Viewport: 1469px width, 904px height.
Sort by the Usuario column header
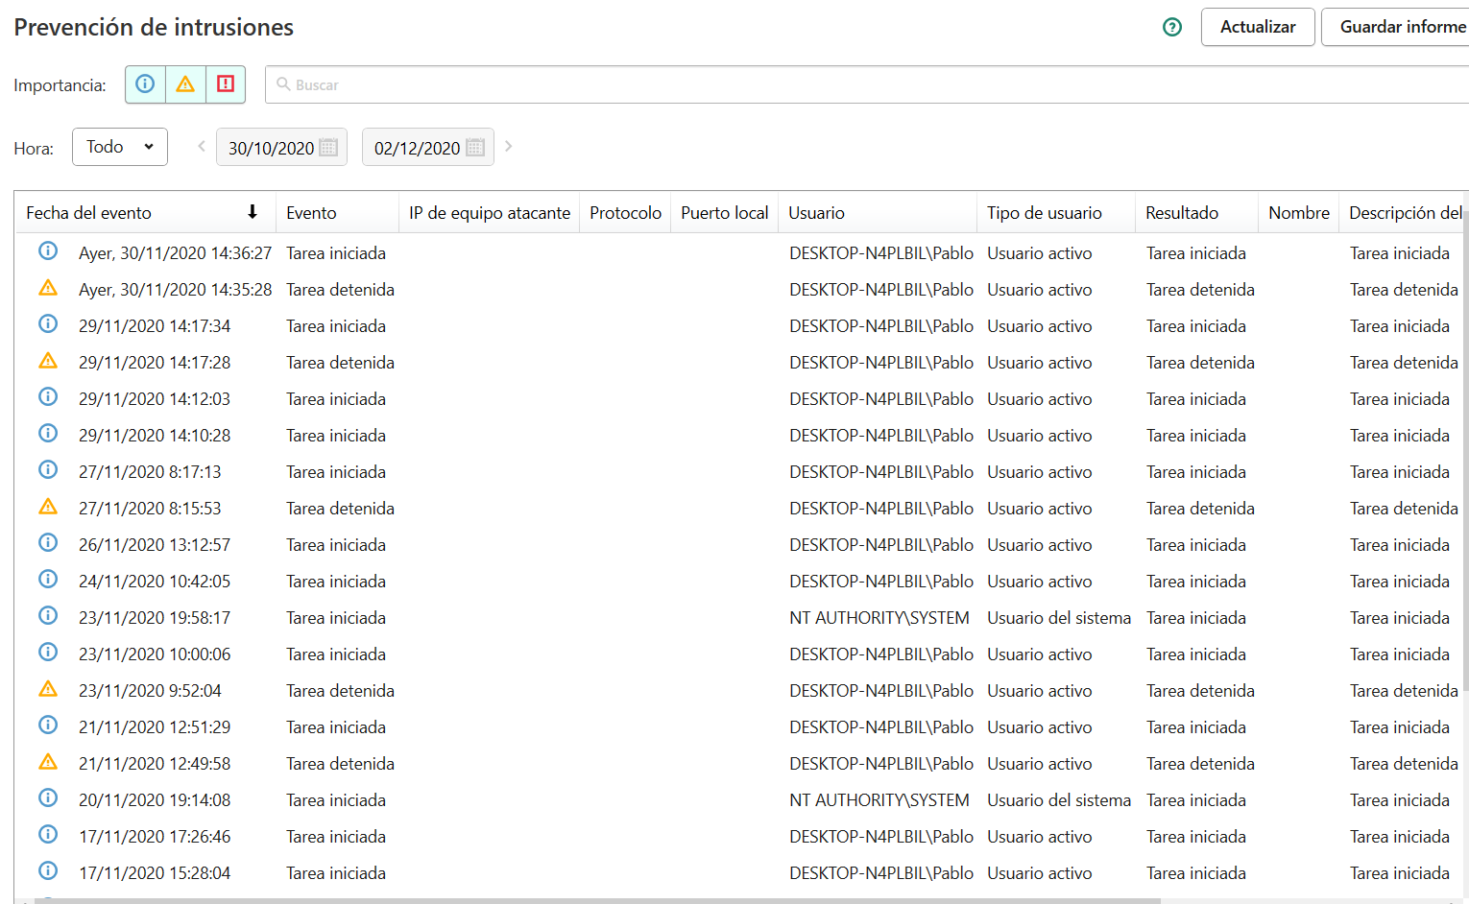[816, 213]
